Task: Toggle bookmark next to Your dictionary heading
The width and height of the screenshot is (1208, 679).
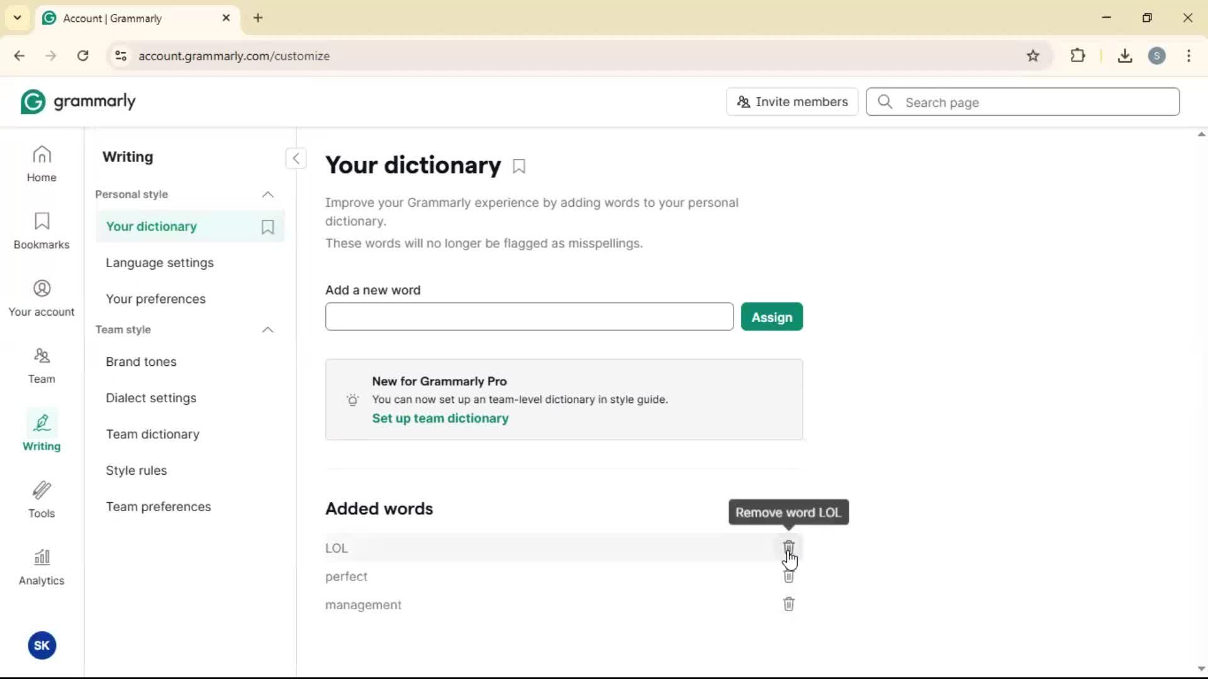Action: (519, 167)
